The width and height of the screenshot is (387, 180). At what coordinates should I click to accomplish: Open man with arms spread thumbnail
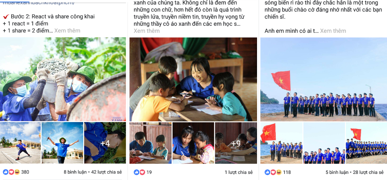click(62, 143)
